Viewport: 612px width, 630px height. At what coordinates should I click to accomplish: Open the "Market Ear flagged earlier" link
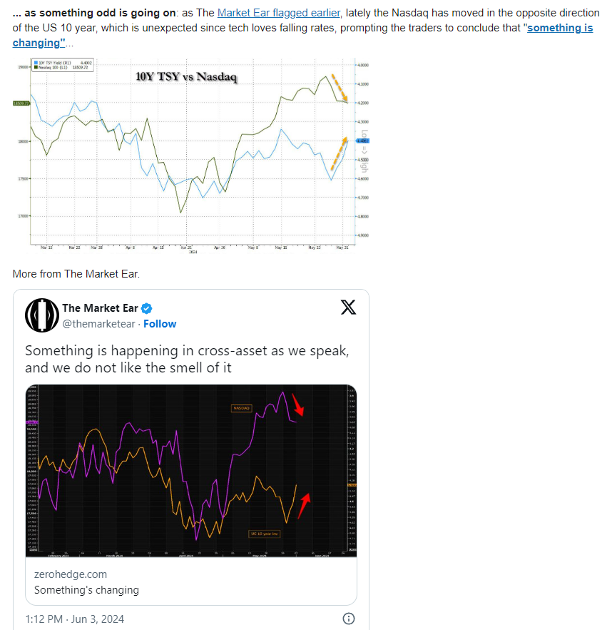click(x=278, y=13)
